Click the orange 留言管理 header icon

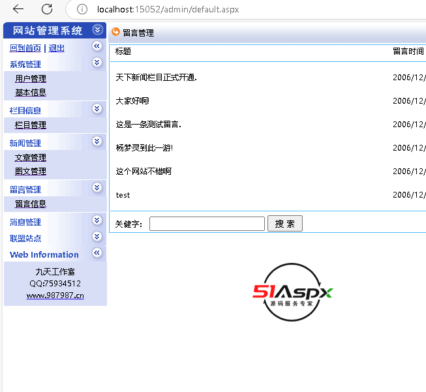(x=116, y=32)
